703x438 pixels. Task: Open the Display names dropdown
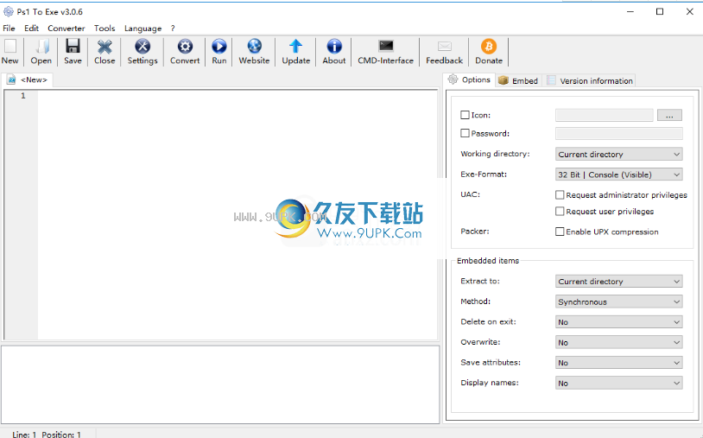(618, 384)
